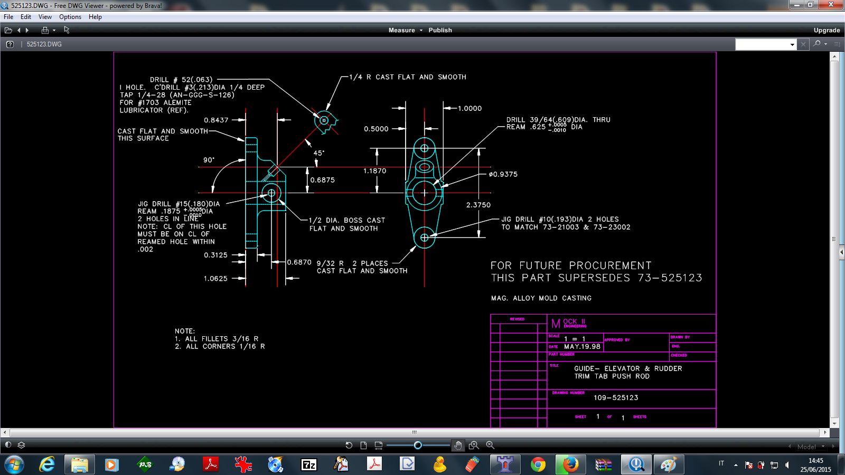Toggle the Pan hand tool

click(458, 445)
